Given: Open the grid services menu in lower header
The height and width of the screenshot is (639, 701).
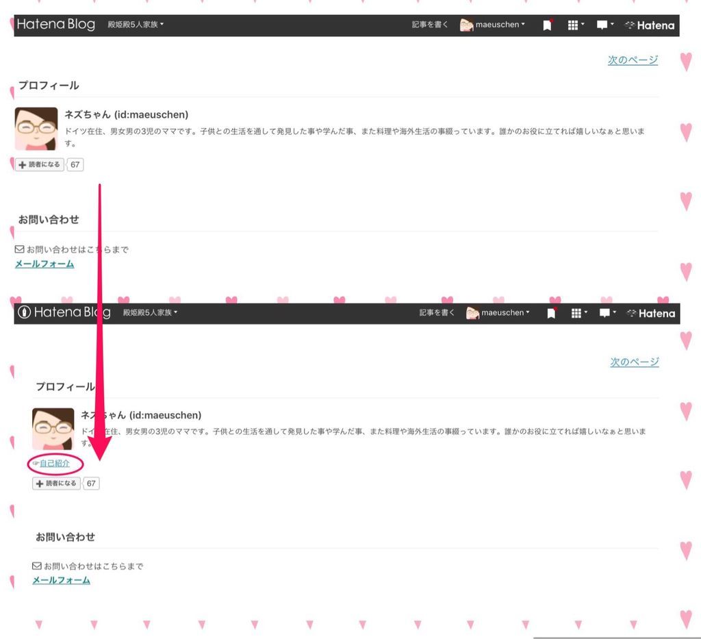Looking at the screenshot, I should 579,313.
